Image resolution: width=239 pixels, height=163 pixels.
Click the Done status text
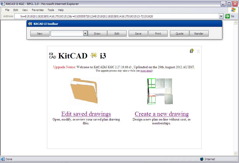point(9,159)
